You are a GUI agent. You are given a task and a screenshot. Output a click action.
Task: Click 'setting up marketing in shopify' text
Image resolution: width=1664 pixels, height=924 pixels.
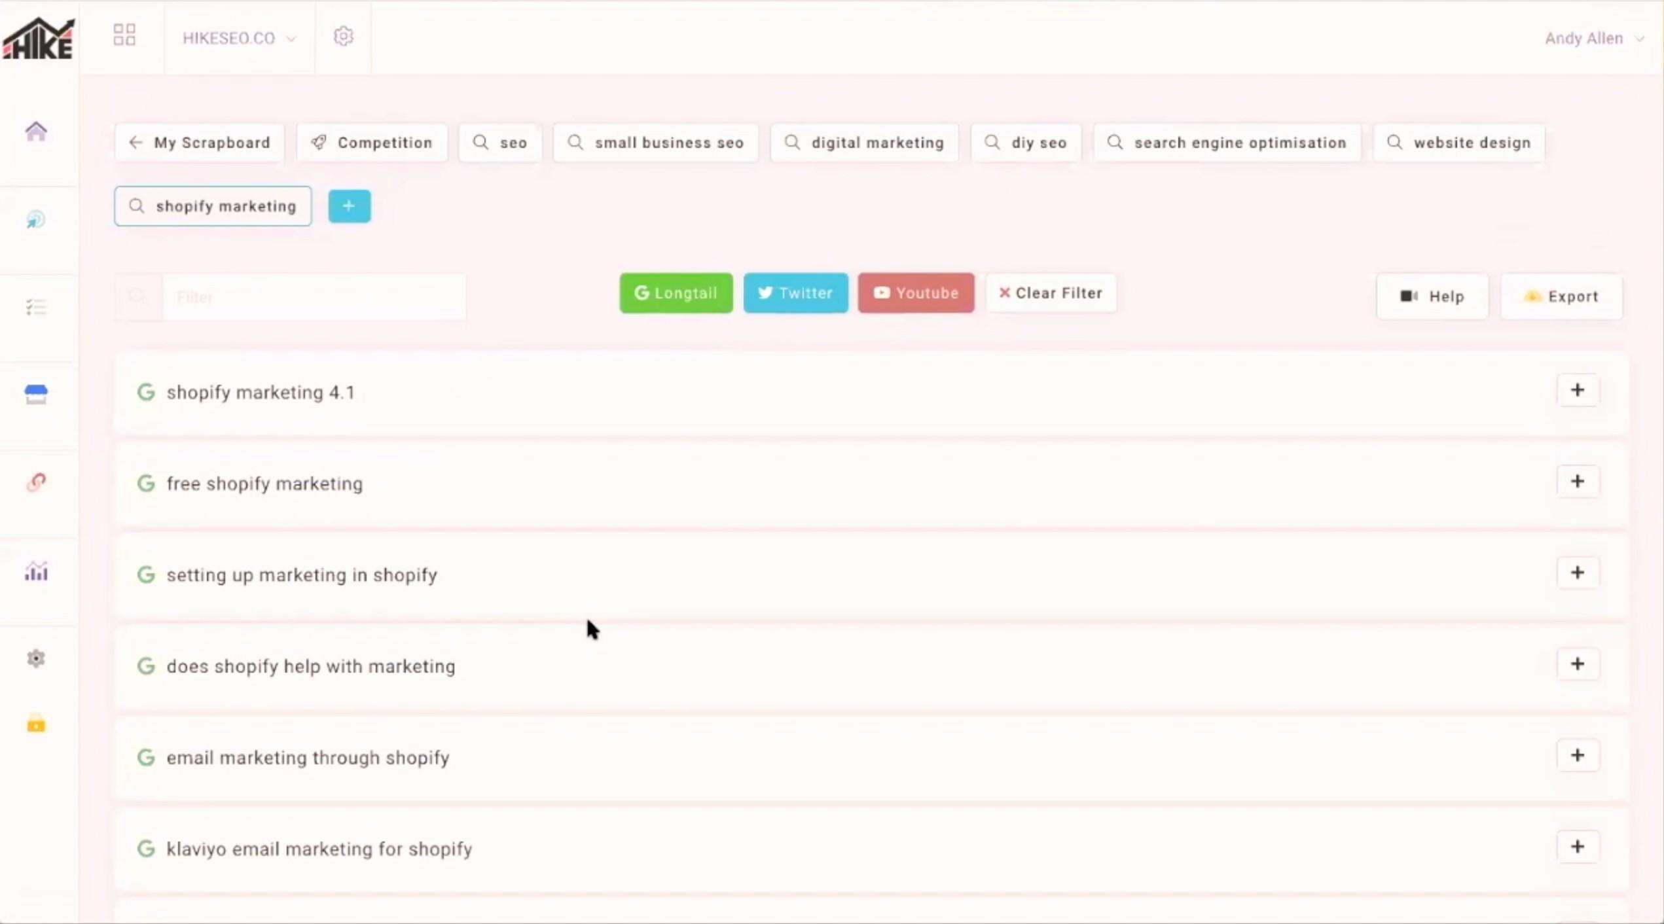302,575
